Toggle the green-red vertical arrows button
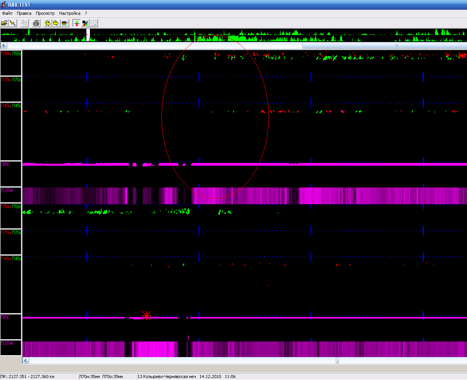The image size is (467, 380). (x=77, y=23)
